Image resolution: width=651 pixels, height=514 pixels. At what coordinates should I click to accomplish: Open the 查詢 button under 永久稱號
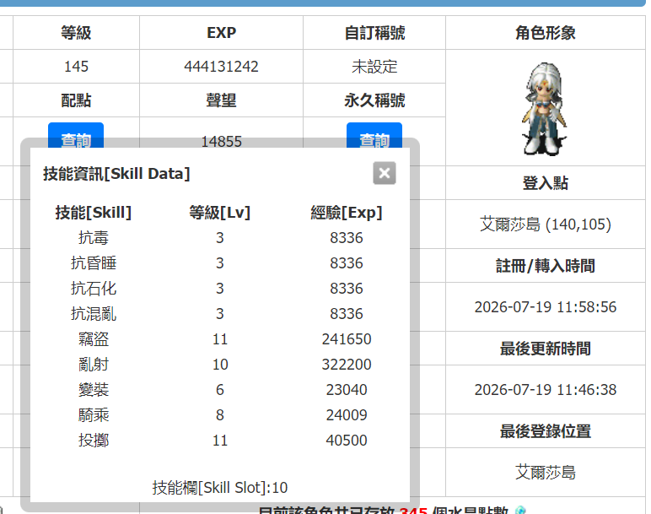click(374, 135)
